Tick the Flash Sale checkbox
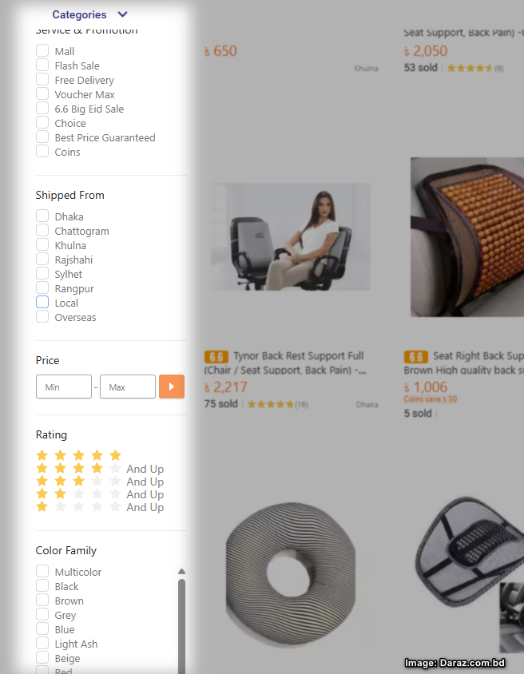Image resolution: width=524 pixels, height=674 pixels. (42, 65)
